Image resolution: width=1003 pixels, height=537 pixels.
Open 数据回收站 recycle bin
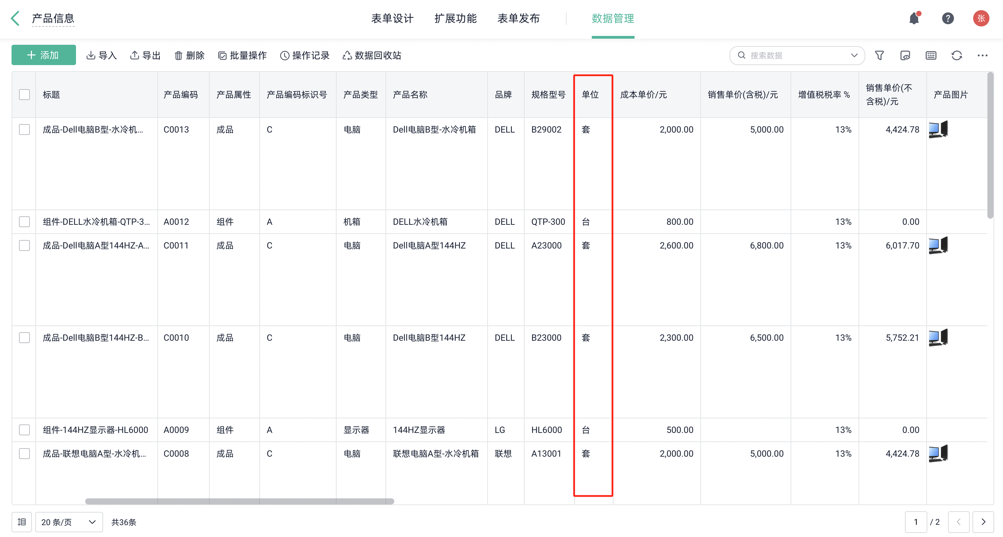(x=372, y=56)
